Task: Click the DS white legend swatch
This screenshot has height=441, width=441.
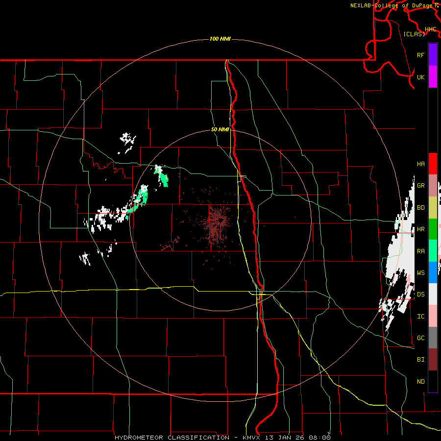Action: point(433,294)
